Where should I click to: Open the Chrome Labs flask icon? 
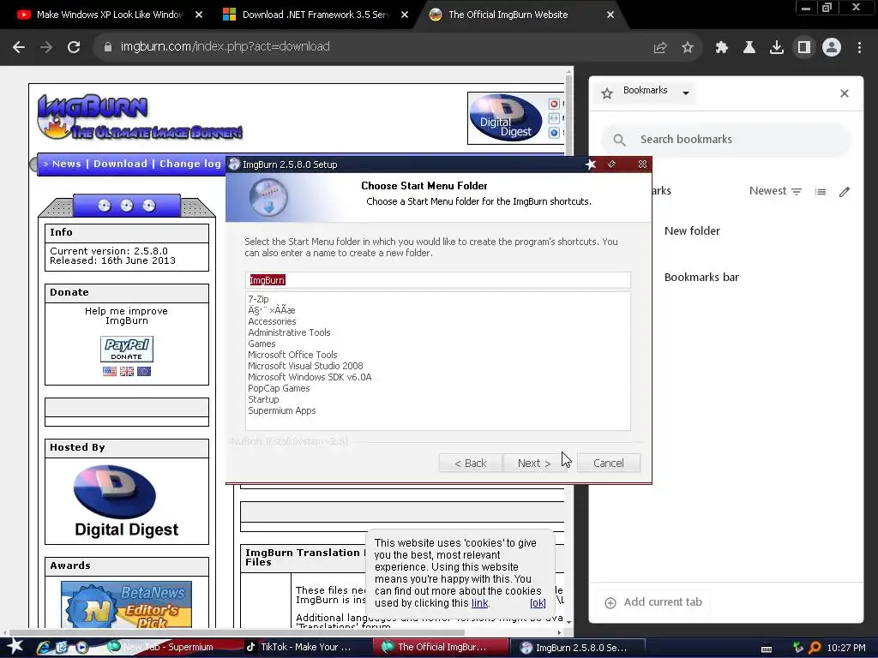tap(749, 48)
